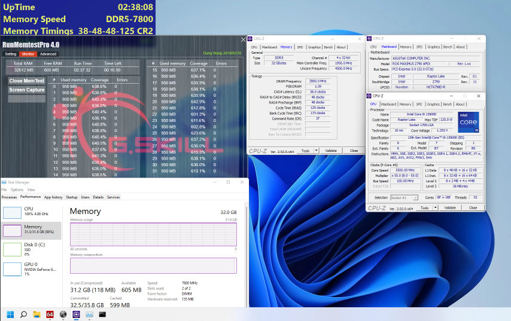The image size is (511, 321).
Task: Open AIDA64 taskbar icon
Action: [x=50, y=314]
